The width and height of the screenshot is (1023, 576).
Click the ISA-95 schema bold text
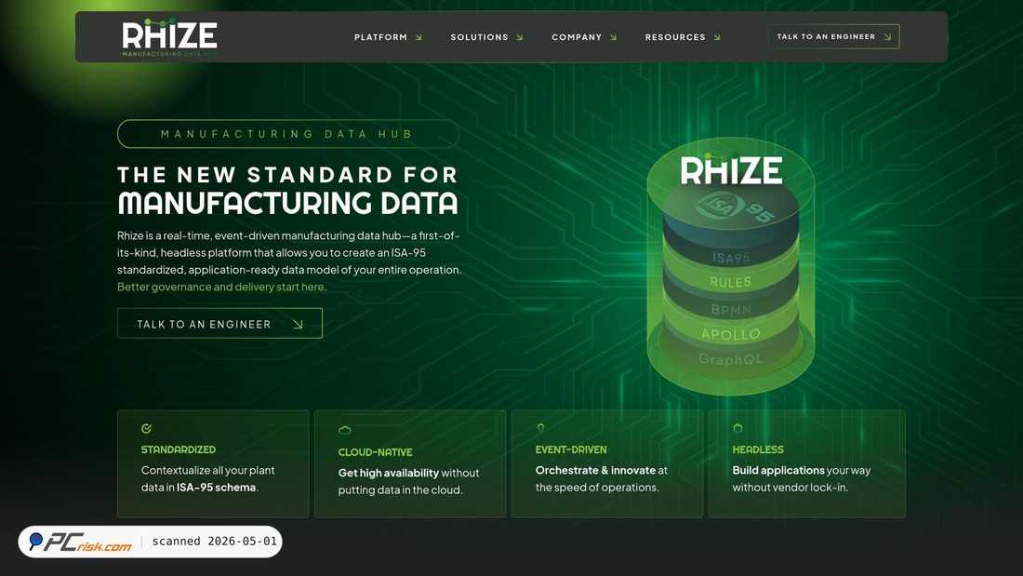point(216,488)
